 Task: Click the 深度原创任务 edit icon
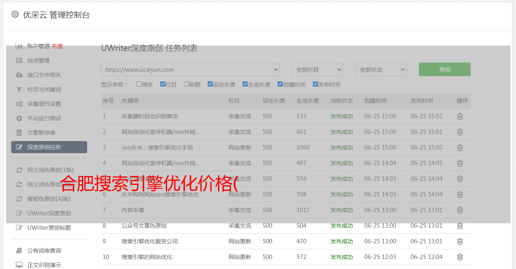click(19, 147)
